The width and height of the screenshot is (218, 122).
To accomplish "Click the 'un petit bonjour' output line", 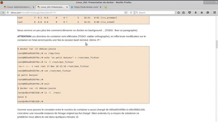I will click(28, 75).
